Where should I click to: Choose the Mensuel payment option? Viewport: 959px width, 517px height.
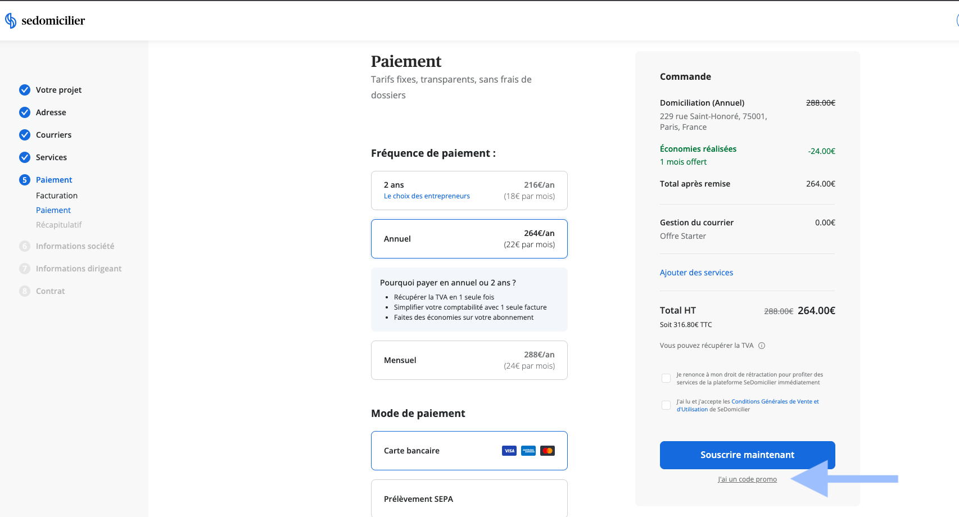469,360
